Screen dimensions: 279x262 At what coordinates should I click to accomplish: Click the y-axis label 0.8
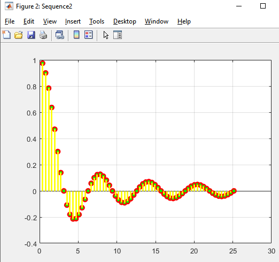point(32,87)
